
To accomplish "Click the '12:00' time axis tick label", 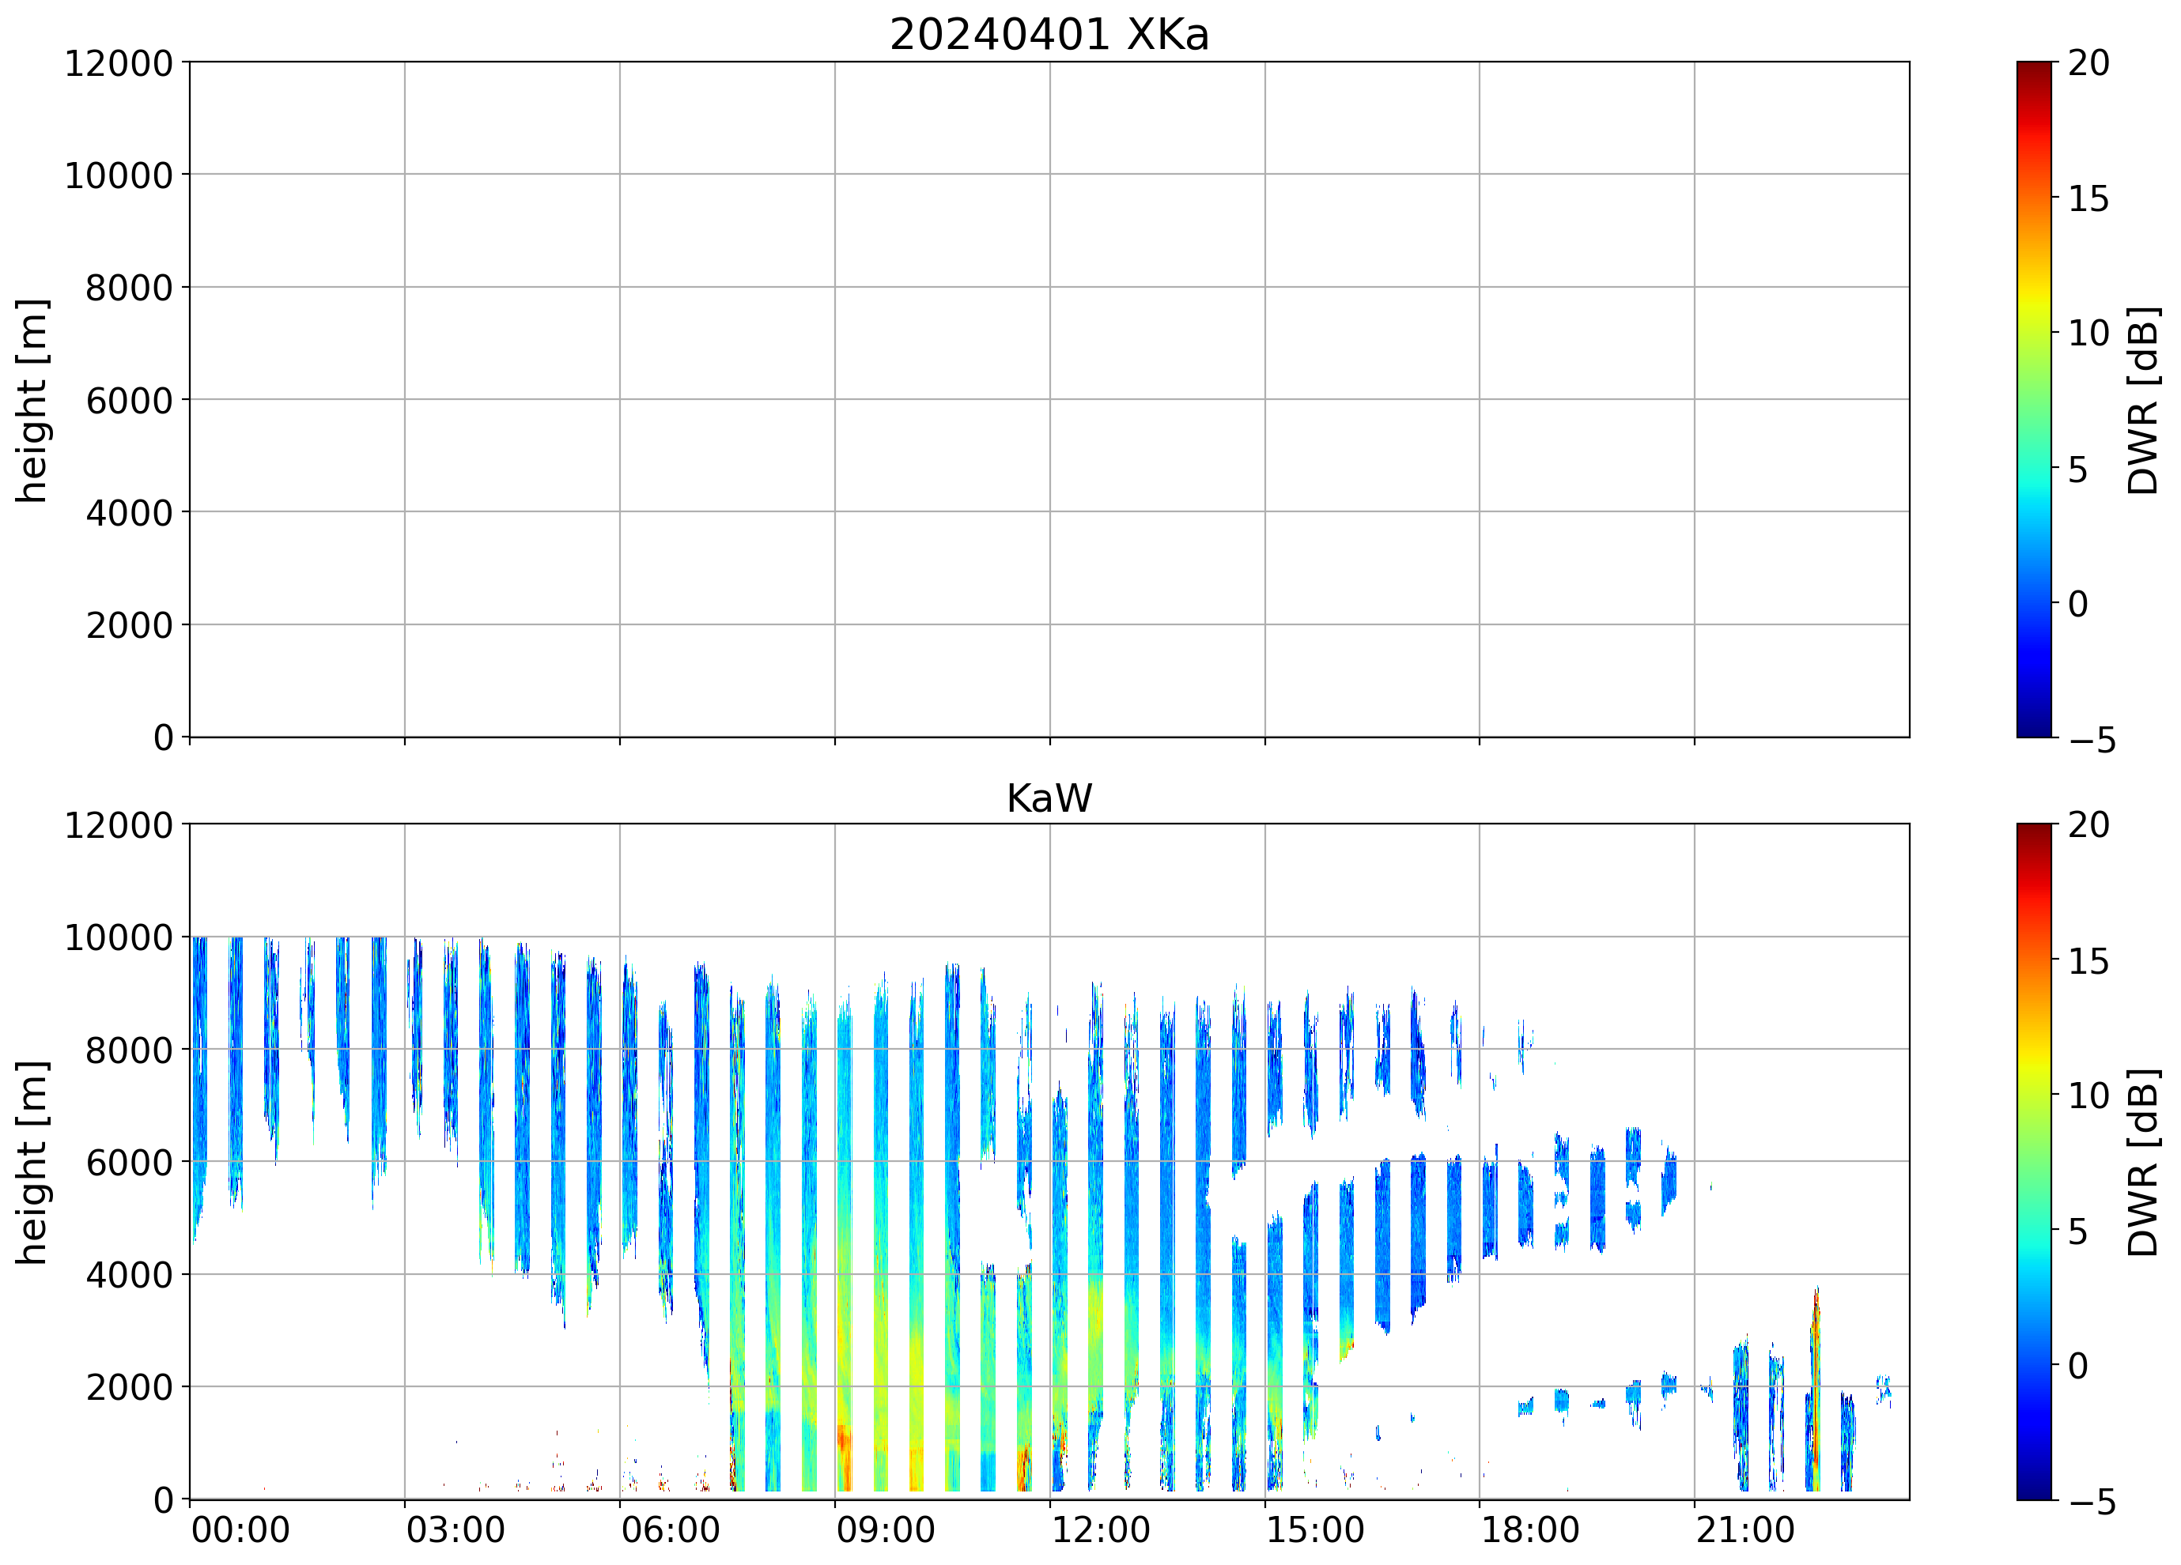I will pyautogui.click(x=1100, y=1529).
